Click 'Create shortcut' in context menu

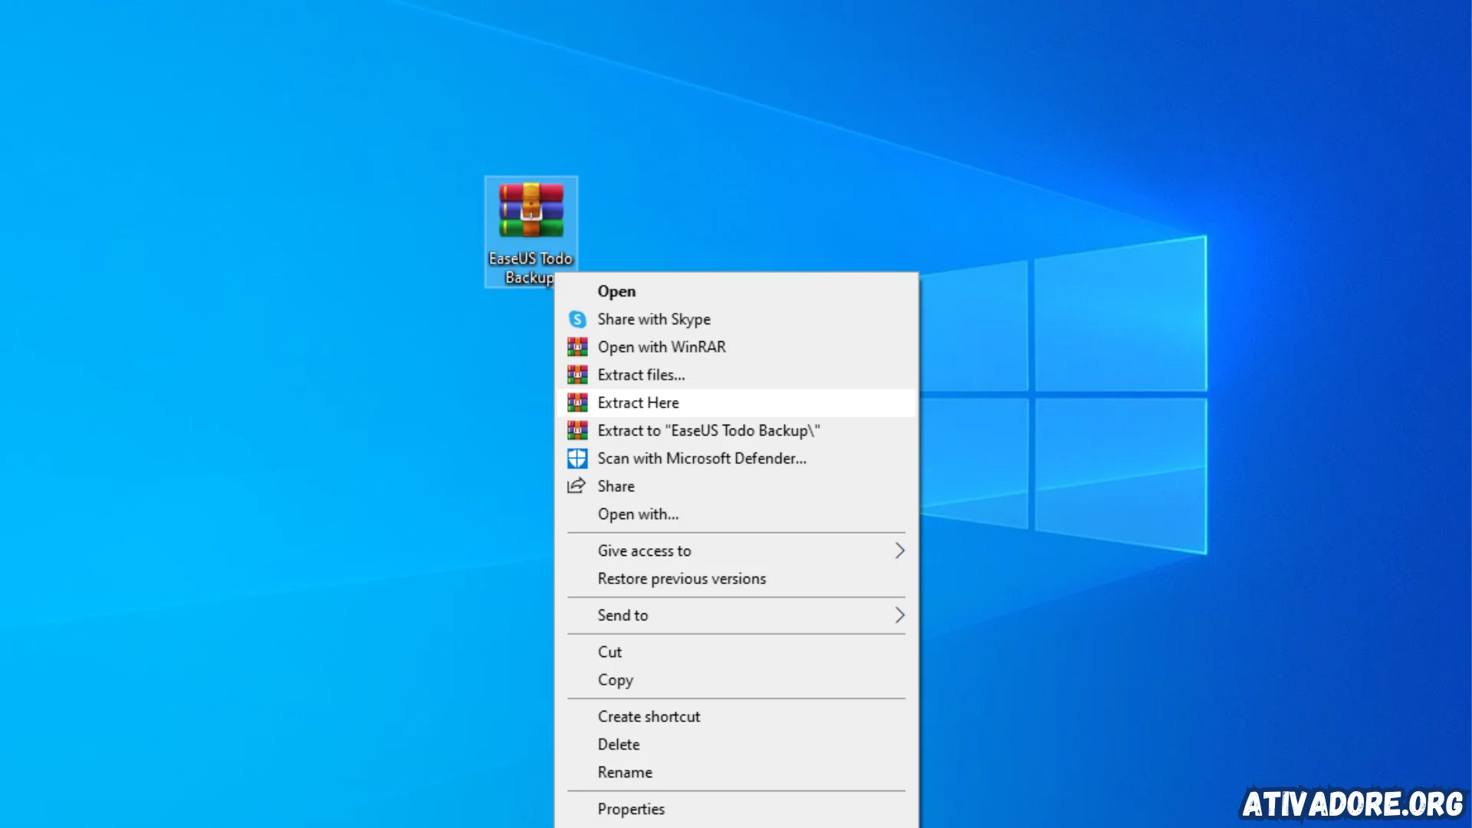point(648,716)
